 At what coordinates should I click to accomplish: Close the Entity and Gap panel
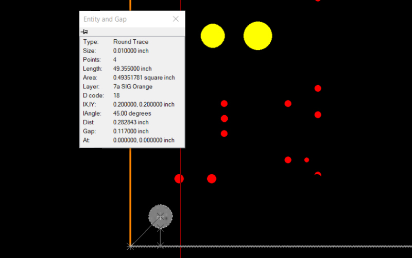click(x=176, y=19)
